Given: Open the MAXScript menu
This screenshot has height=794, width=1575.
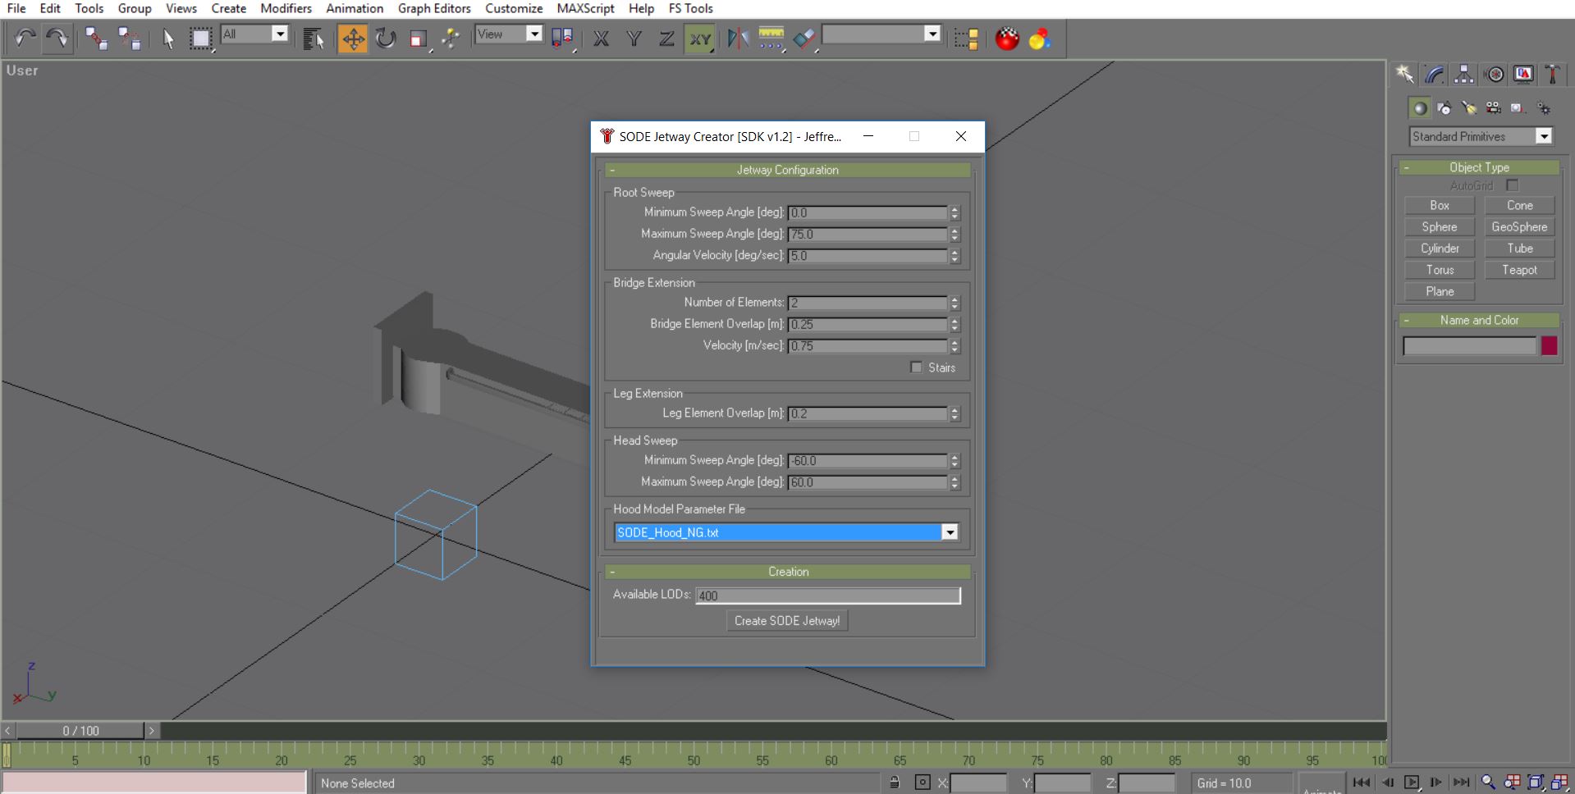Looking at the screenshot, I should coord(585,8).
